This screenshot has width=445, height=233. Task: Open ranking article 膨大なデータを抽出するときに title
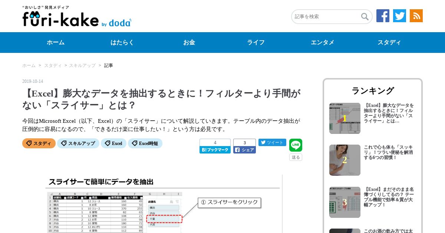tap(389, 113)
